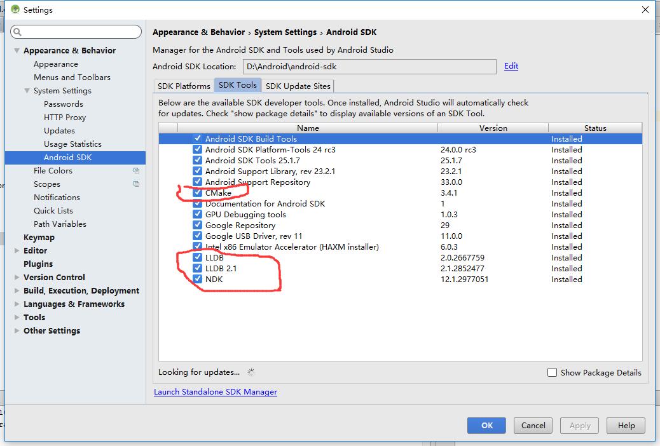This screenshot has height=446, width=660.
Task: Click the Status column header
Action: coord(595,128)
